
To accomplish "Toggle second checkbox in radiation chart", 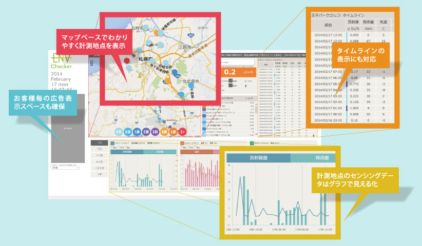I will pyautogui.click(x=119, y=148).
